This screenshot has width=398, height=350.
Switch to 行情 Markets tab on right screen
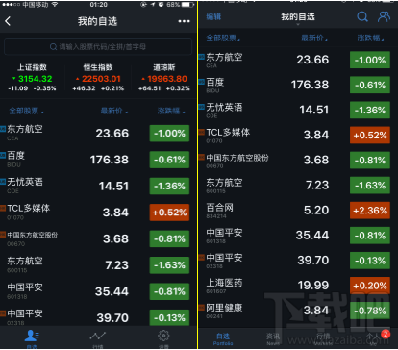[x=323, y=338]
